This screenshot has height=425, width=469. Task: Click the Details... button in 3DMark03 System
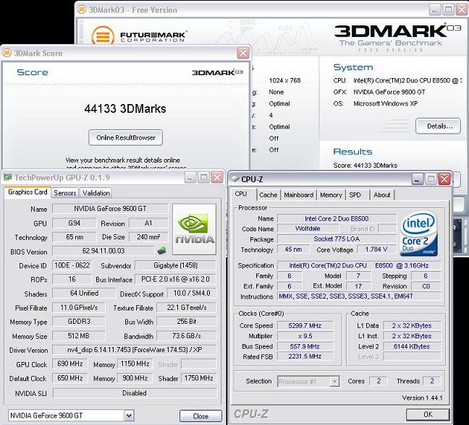[438, 126]
